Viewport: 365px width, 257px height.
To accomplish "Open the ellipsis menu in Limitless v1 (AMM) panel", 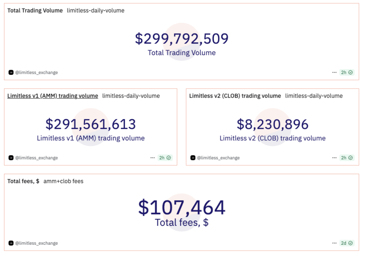I will [153, 158].
